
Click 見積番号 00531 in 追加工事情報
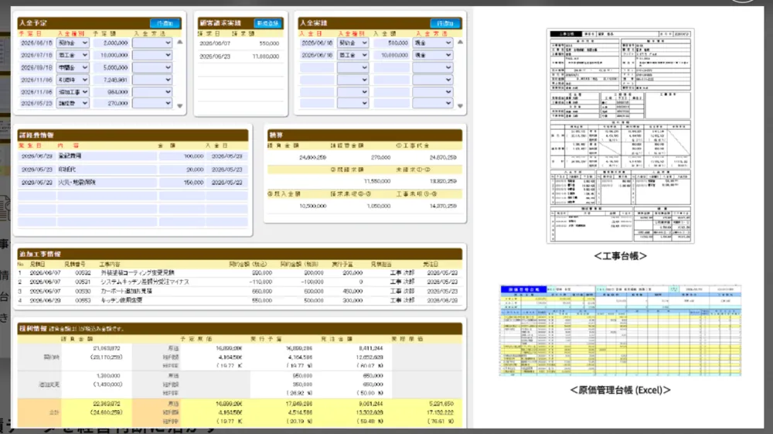pyautogui.click(x=83, y=282)
